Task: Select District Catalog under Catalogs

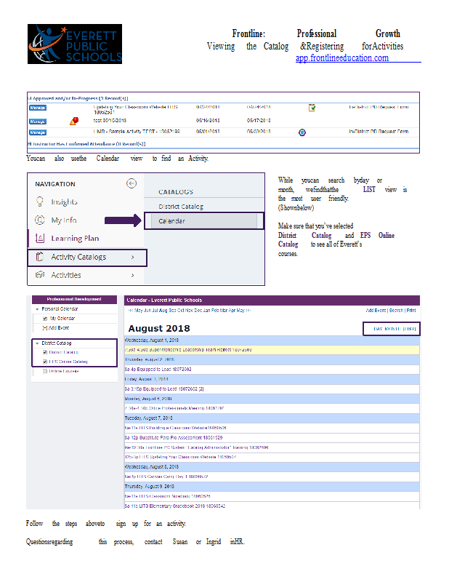Action: (x=181, y=207)
